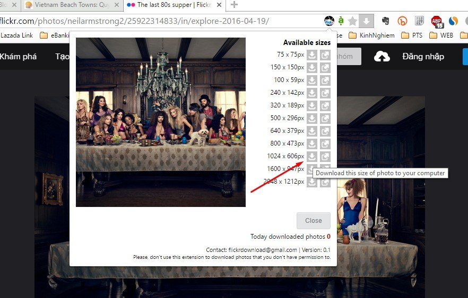Click the Today downloaded photos counter

point(290,237)
